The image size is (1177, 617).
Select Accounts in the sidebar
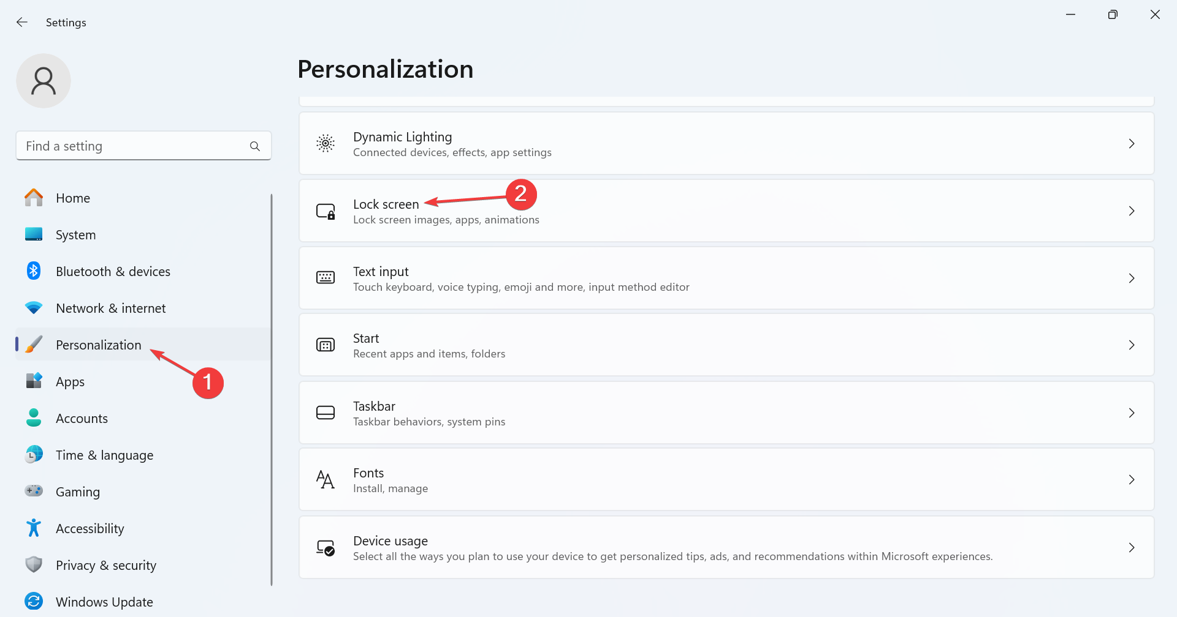82,419
